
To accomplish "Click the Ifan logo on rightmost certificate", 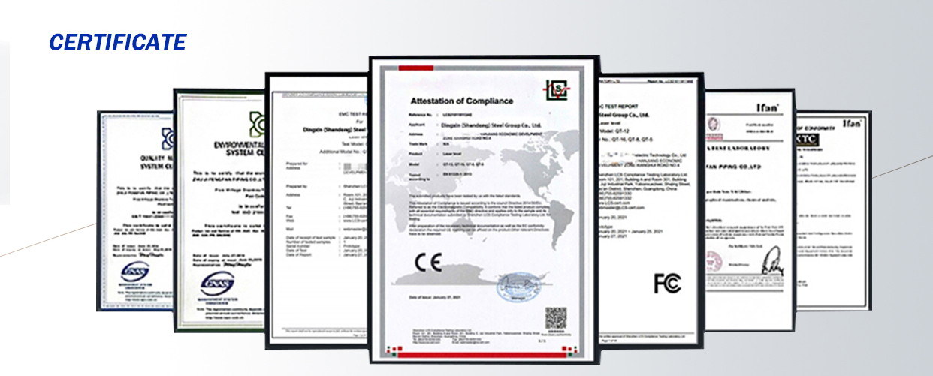I will click(851, 123).
